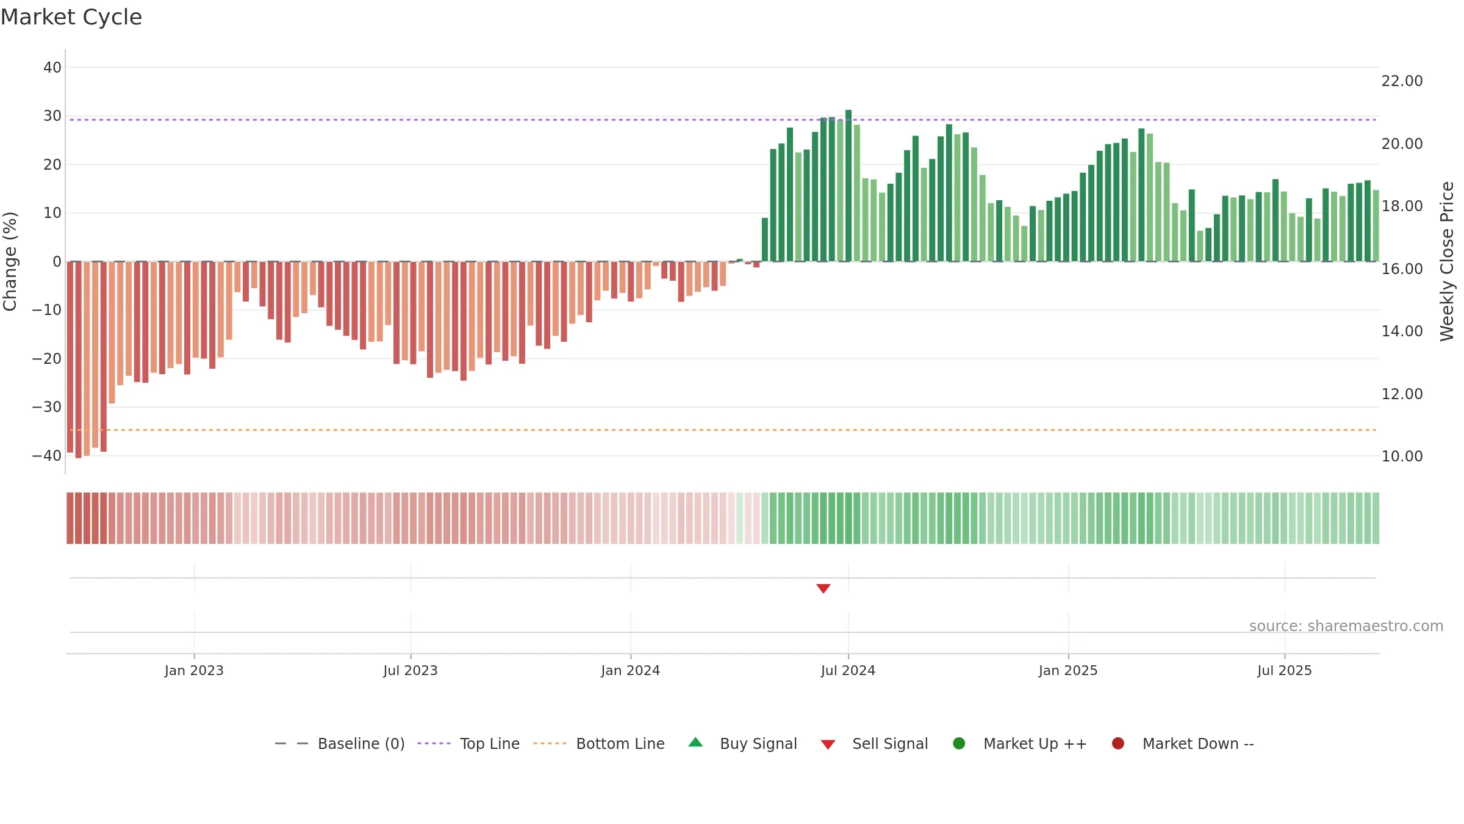
Task: Click the Jul 2025 axis label
Action: 1285,670
